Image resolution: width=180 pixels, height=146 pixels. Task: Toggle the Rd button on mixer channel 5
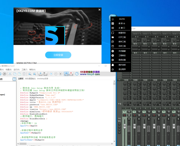[x=164, y=112]
